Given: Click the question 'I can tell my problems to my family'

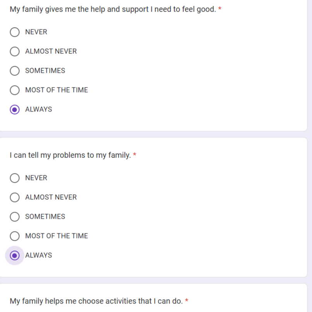Looking at the screenshot, I should pyautogui.click(x=70, y=155).
